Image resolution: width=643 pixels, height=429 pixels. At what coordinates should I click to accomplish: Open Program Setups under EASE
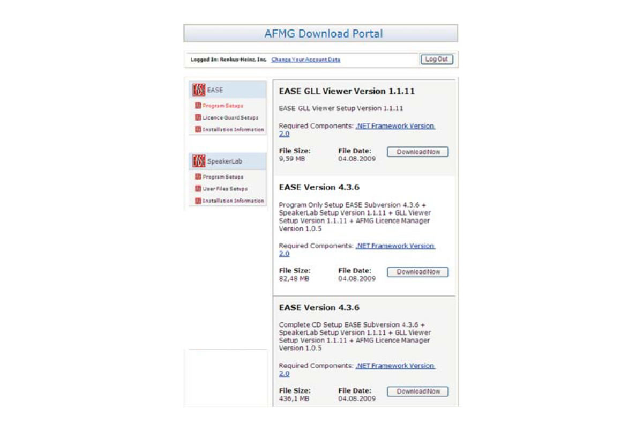(223, 106)
